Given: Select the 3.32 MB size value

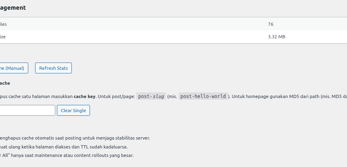Looking at the screenshot, I should tap(276, 37).
